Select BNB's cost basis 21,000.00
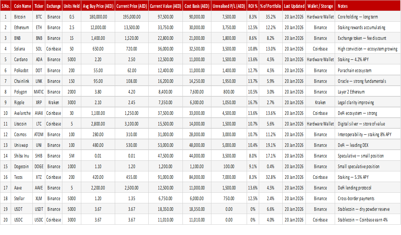 tap(197, 38)
